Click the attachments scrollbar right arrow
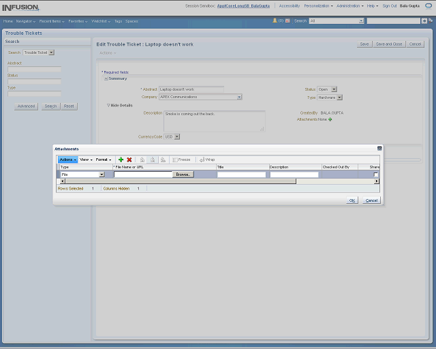 [x=377, y=181]
